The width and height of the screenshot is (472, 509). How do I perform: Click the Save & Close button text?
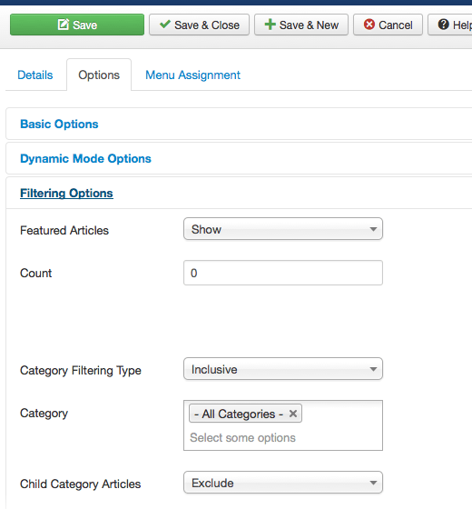pyautogui.click(x=207, y=25)
